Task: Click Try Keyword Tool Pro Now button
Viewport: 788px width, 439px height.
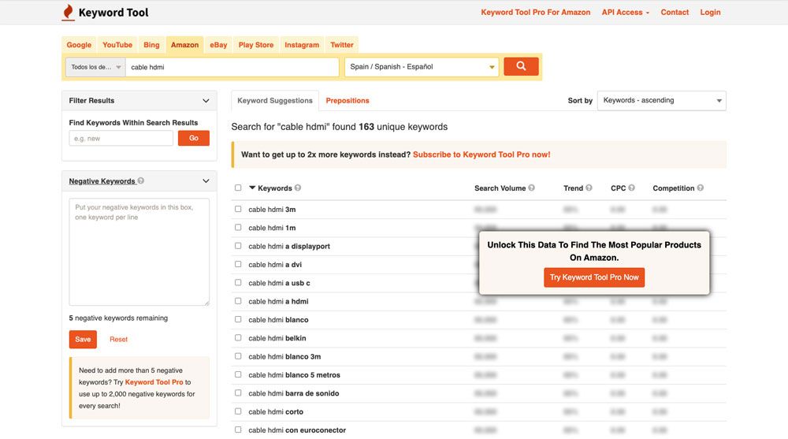Action: pyautogui.click(x=594, y=277)
